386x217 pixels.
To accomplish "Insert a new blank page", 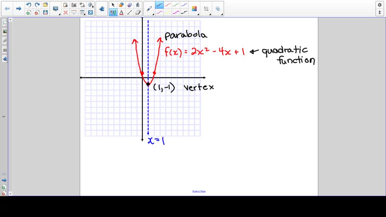I will (29, 12).
